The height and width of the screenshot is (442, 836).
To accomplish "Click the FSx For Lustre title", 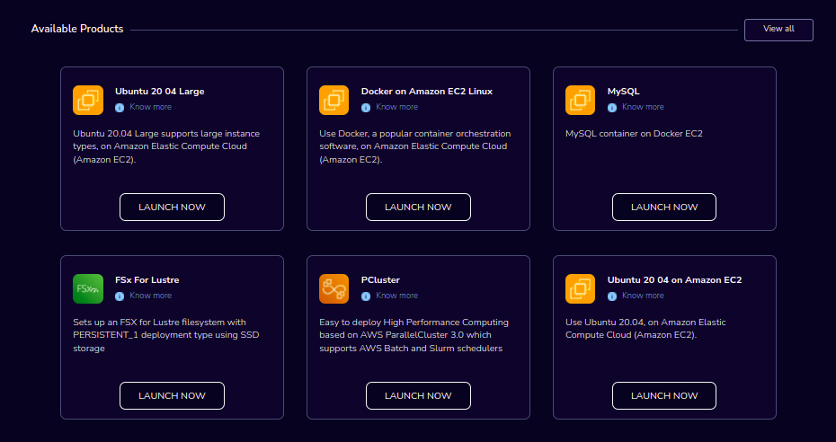I will tap(147, 280).
